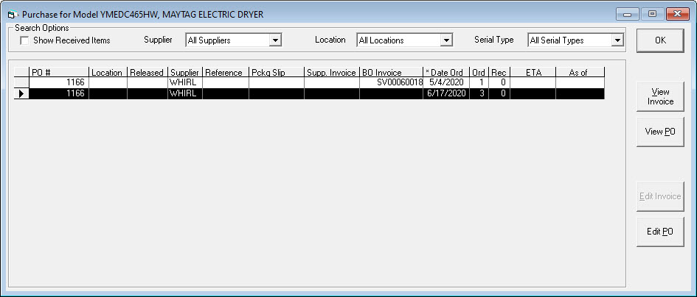
Task: Maximize the Purchase for Model window
Action: click(652, 14)
